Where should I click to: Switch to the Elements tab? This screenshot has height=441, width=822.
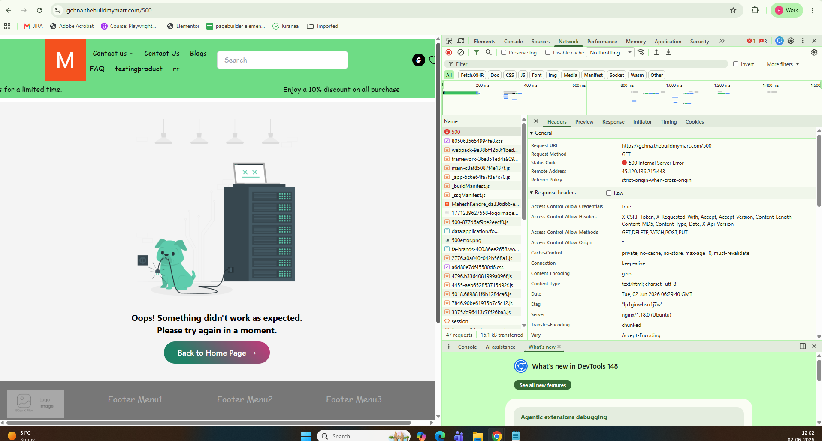click(x=484, y=41)
